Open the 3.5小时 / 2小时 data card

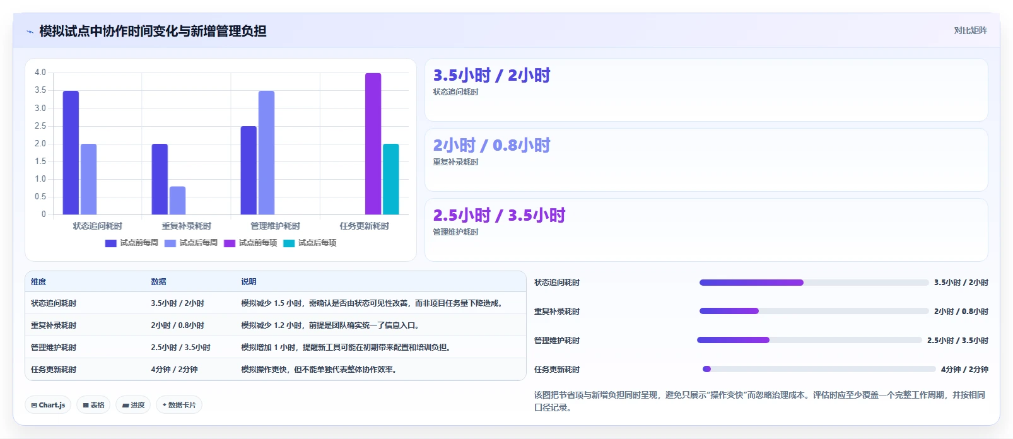(706, 90)
